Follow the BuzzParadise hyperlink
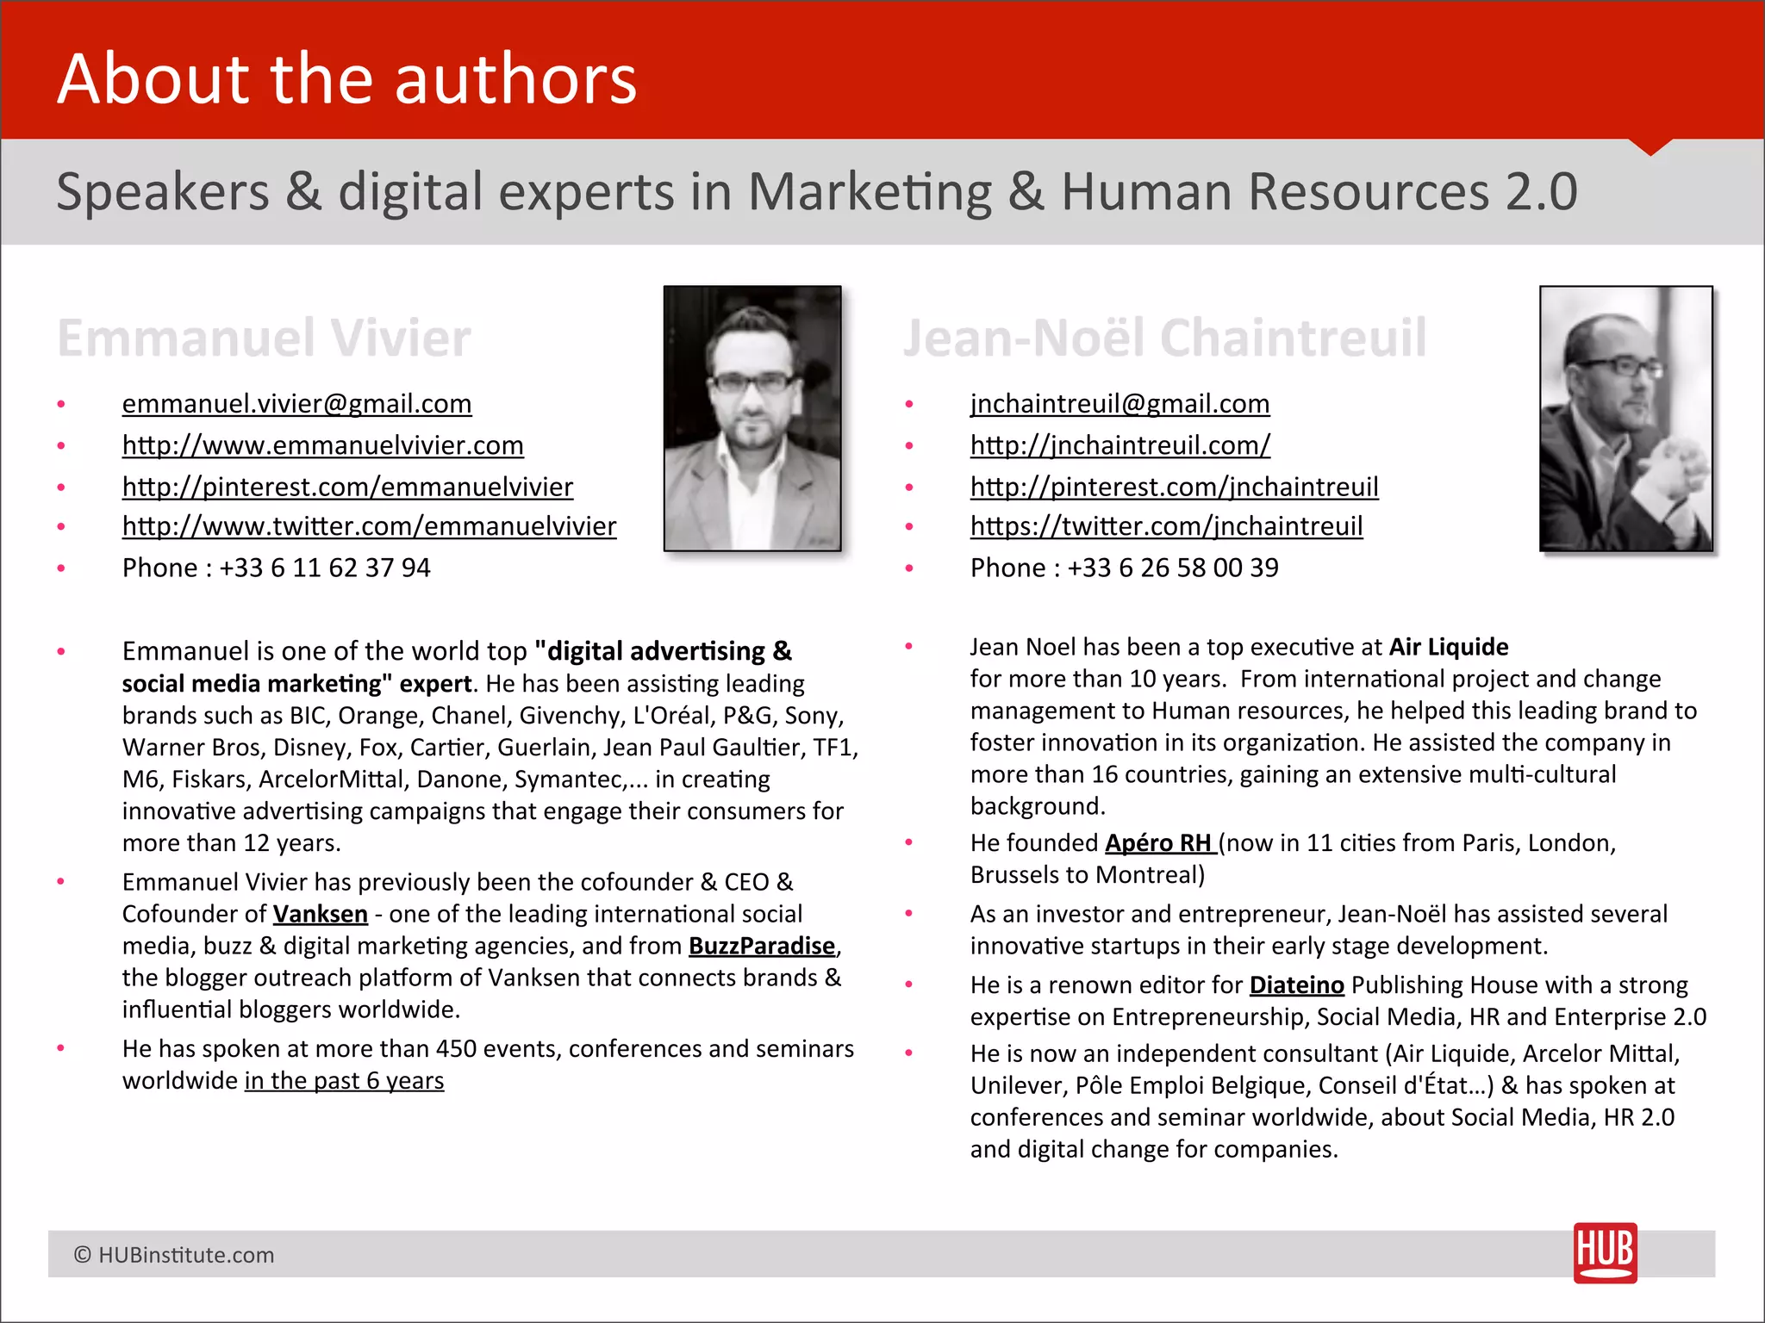The height and width of the screenshot is (1323, 1765). (x=762, y=946)
